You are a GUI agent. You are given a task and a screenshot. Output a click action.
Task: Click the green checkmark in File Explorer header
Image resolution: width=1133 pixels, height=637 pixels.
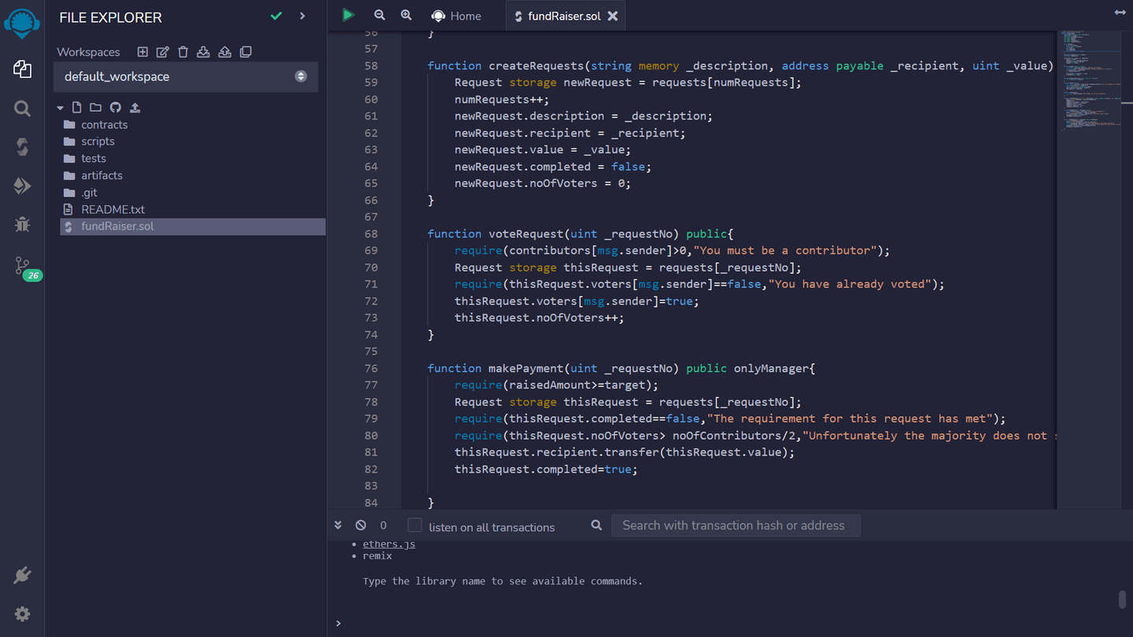[x=276, y=16]
